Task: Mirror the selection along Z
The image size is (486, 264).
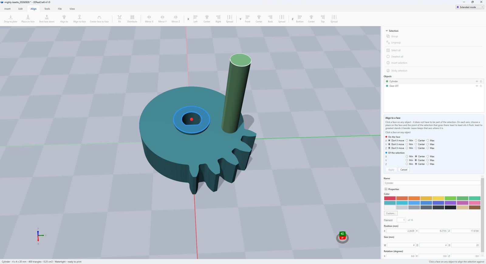Action: coord(176,19)
